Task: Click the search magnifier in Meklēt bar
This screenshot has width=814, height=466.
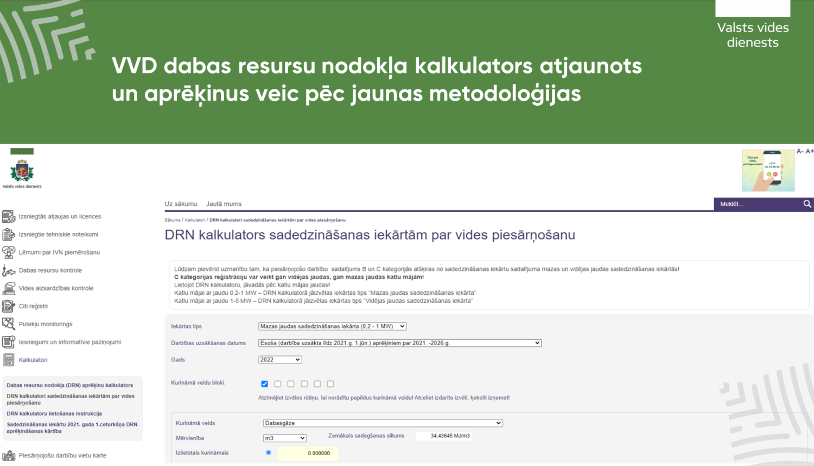Action: 807,204
